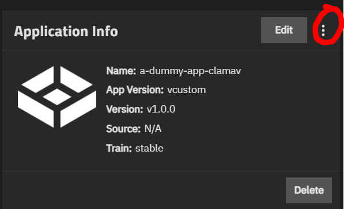The height and width of the screenshot is (209, 344).
Task: Click the Train: label
Action: [x=119, y=148]
